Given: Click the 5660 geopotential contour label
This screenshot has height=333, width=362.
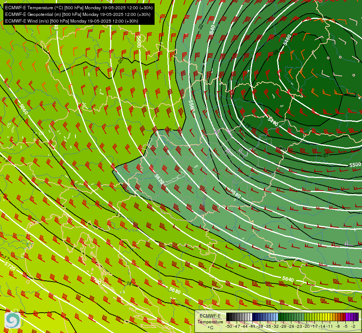Looking at the screenshot, I should point(24,109).
